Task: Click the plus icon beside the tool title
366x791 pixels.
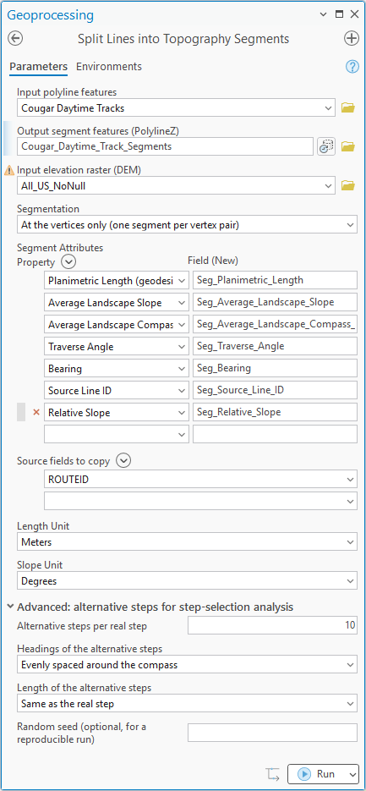Action: click(351, 38)
